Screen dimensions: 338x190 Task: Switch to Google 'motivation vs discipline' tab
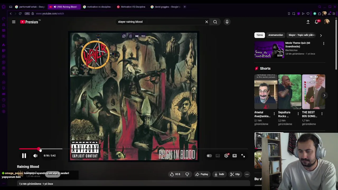click(x=98, y=7)
